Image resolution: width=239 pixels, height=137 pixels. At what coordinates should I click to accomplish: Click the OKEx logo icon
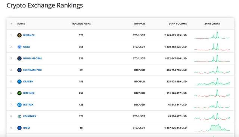pos(19,47)
